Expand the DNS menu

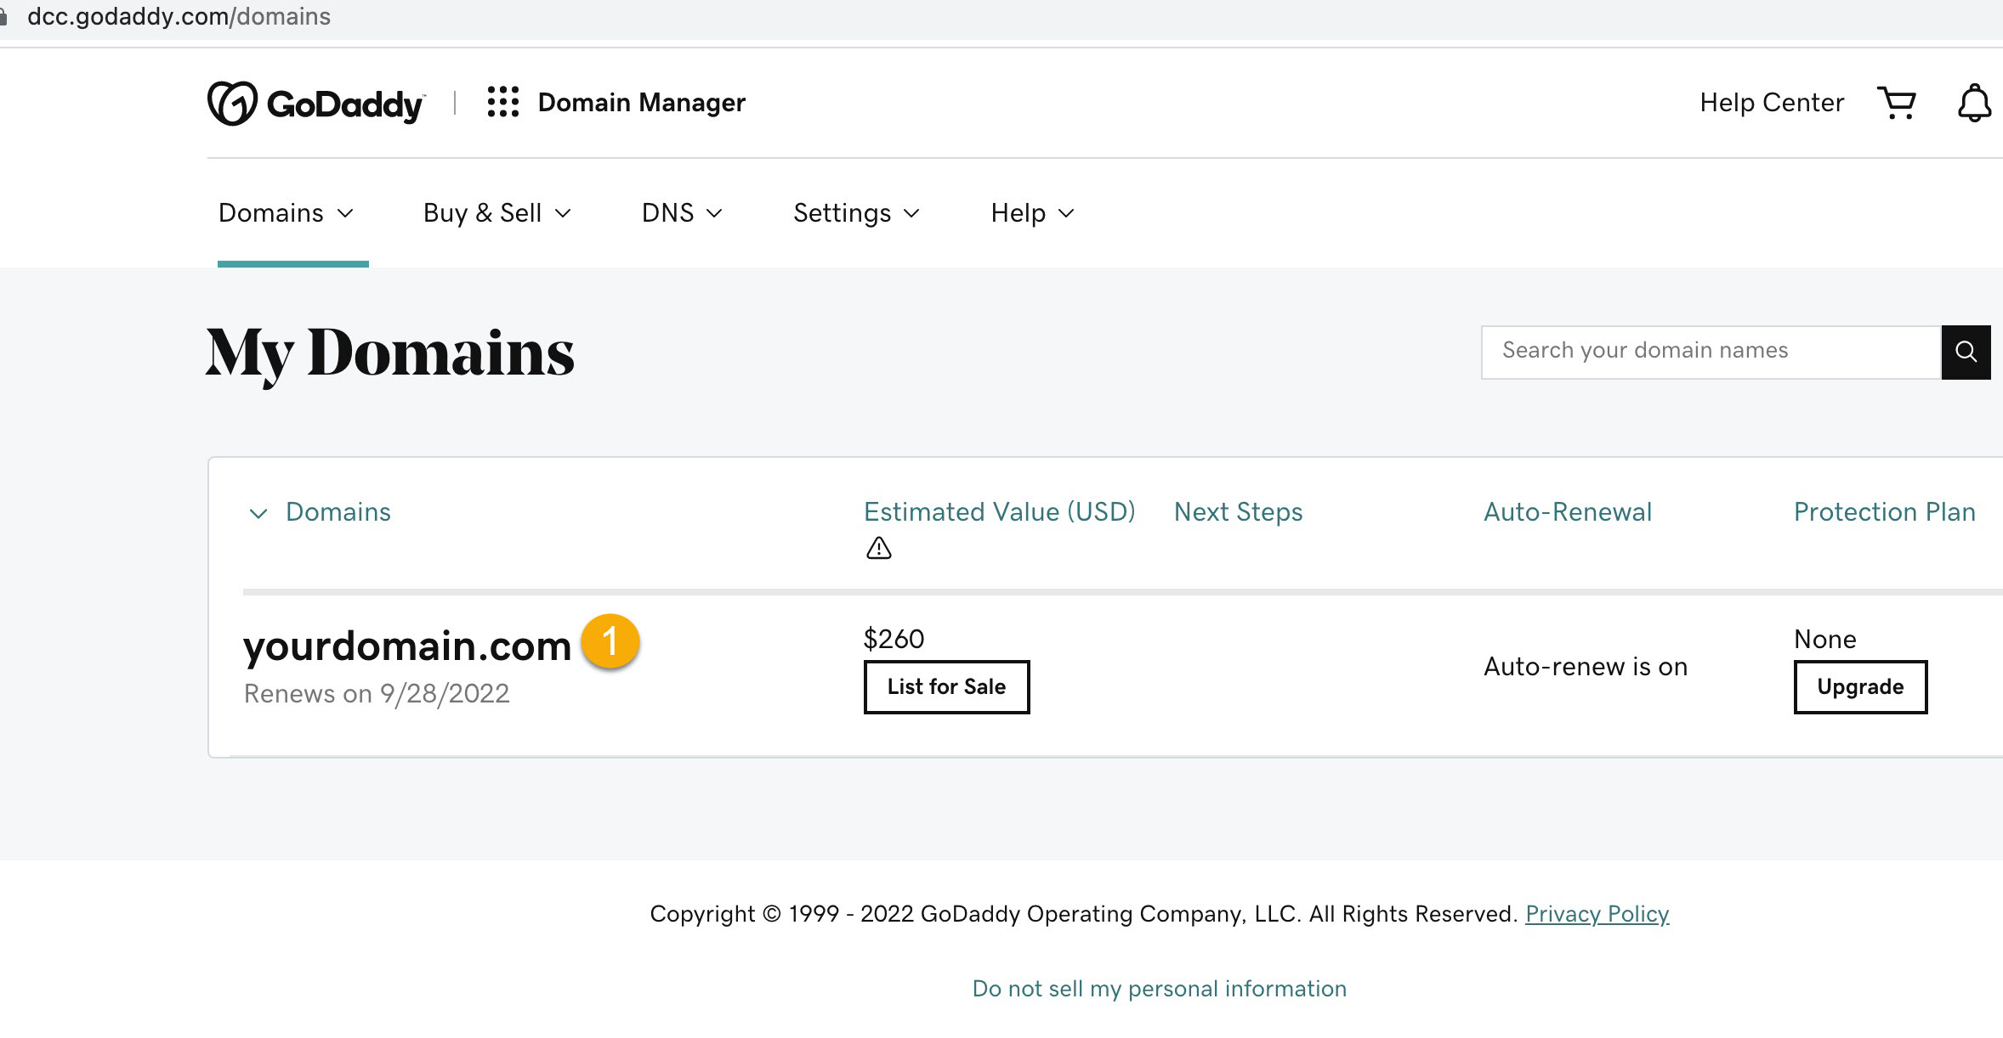[680, 212]
